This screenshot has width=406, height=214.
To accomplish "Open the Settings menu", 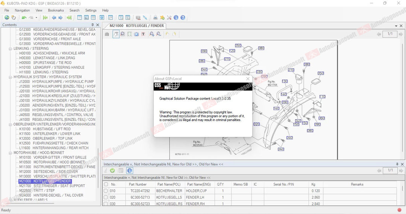I will pos(91,10).
